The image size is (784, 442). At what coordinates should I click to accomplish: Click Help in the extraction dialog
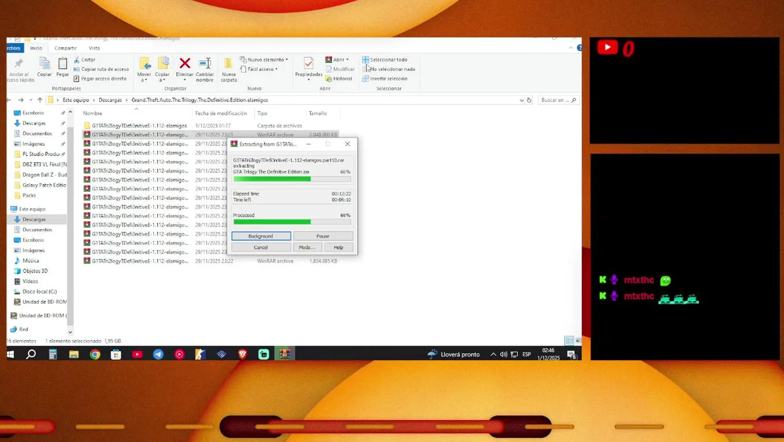338,247
